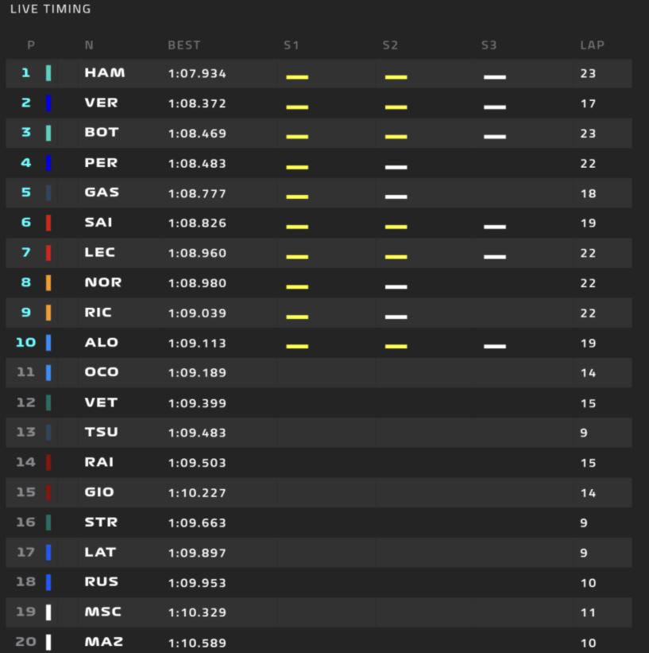The height and width of the screenshot is (653, 649).
Task: Click best time 1:08.980
Action: point(197,283)
